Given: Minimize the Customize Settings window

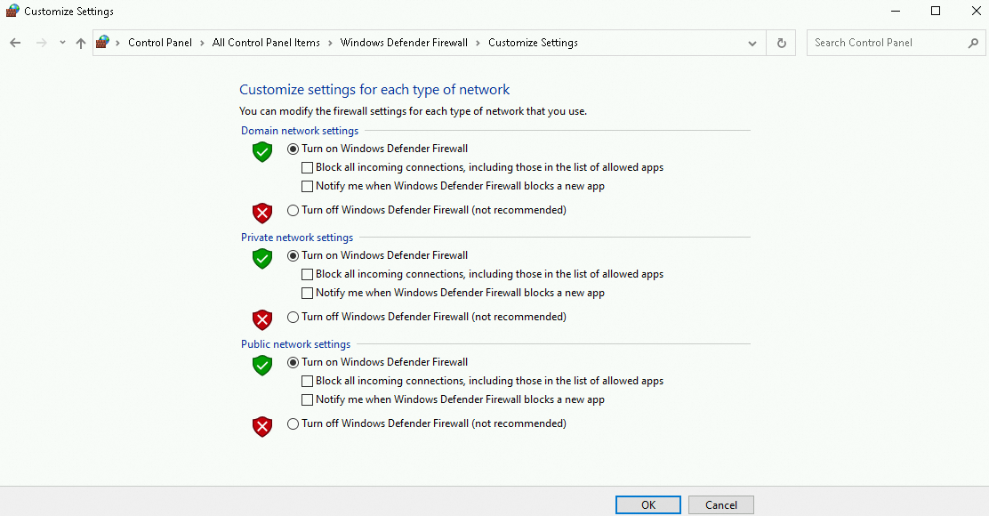Looking at the screenshot, I should pos(896,11).
